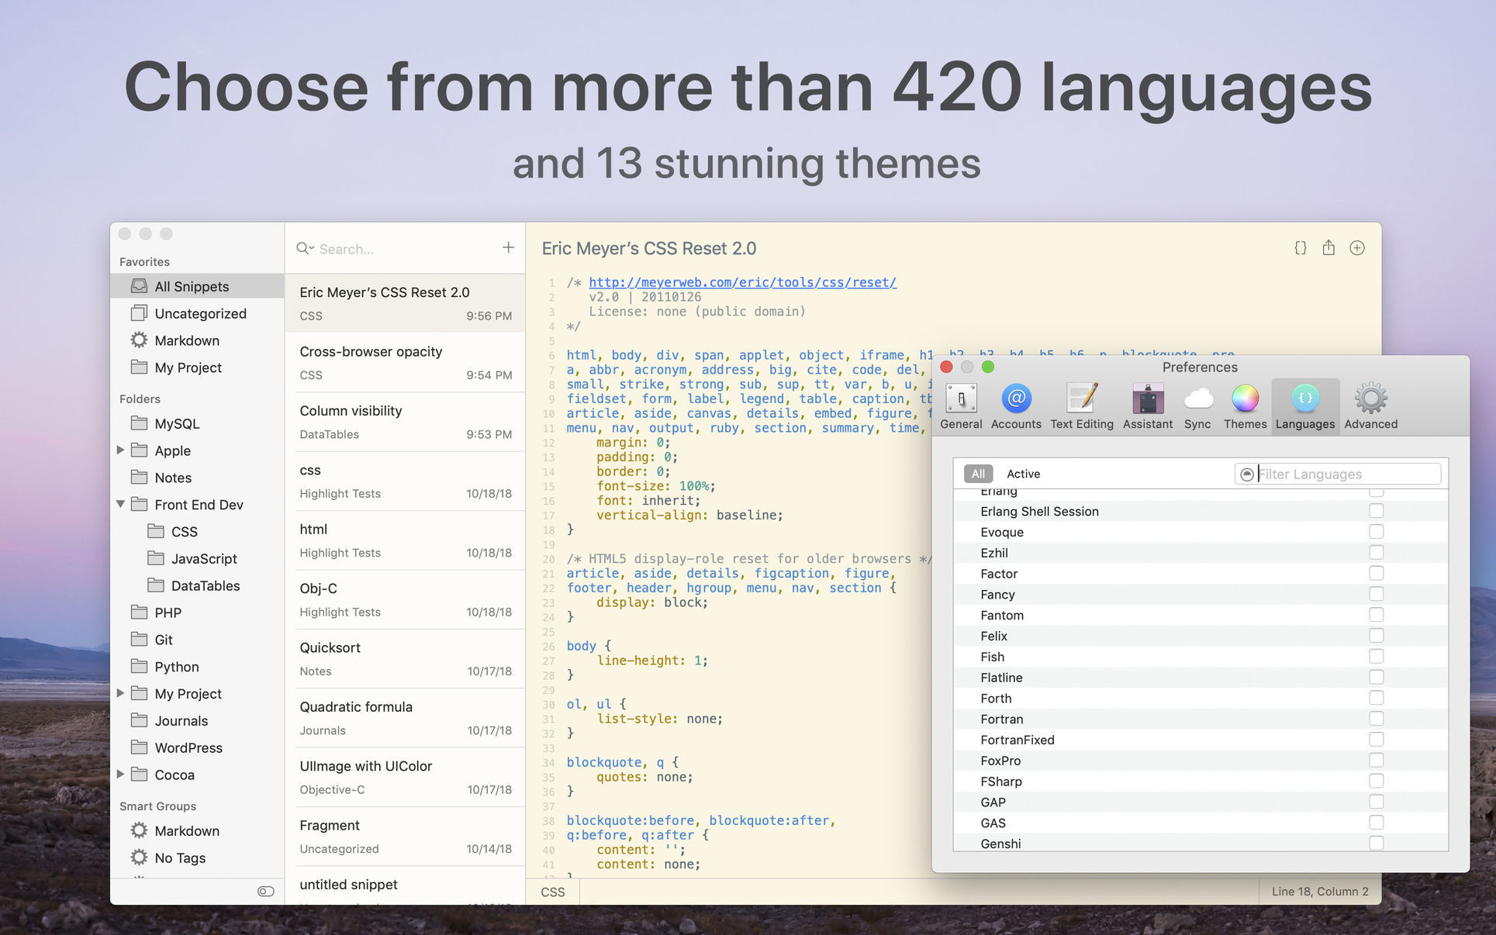
Task: Enable the FSharp language
Action: tap(1377, 781)
